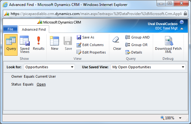This screenshot has height=124, width=191.
Task: Click the Open status value link
Action: [41, 84]
